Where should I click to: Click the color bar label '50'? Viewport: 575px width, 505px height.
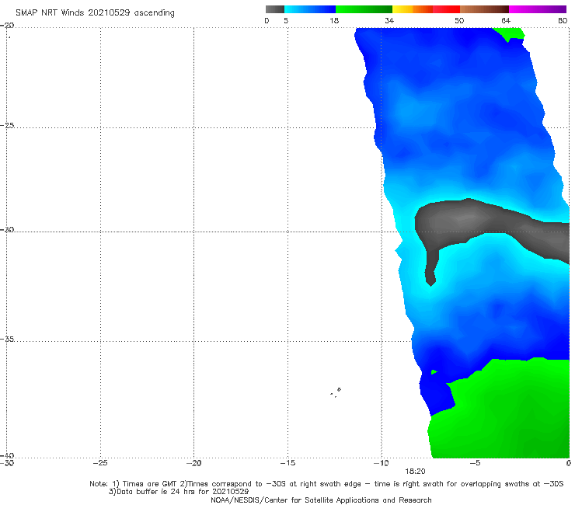pyautogui.click(x=459, y=21)
